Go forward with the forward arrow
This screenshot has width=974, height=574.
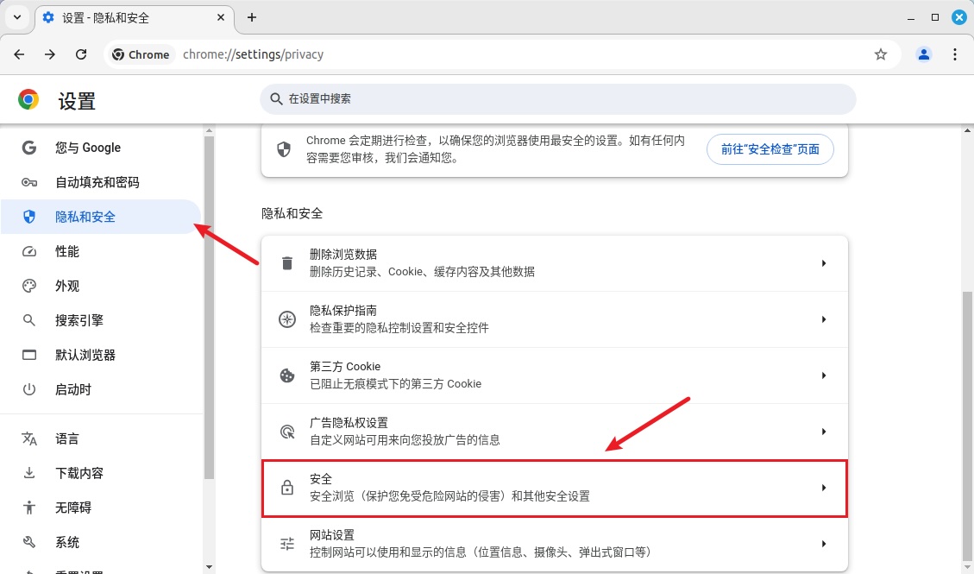(50, 54)
